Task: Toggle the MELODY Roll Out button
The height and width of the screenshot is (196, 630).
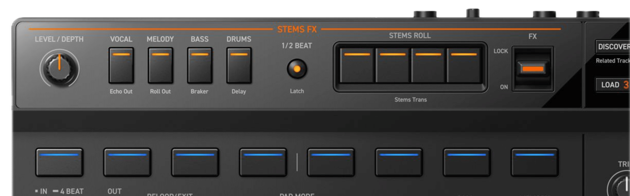Action: pyautogui.click(x=160, y=65)
